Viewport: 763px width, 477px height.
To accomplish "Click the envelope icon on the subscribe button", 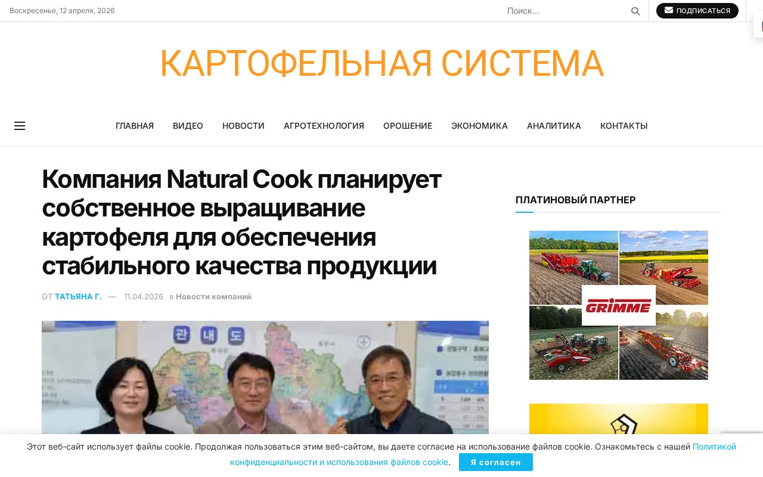I will point(668,10).
